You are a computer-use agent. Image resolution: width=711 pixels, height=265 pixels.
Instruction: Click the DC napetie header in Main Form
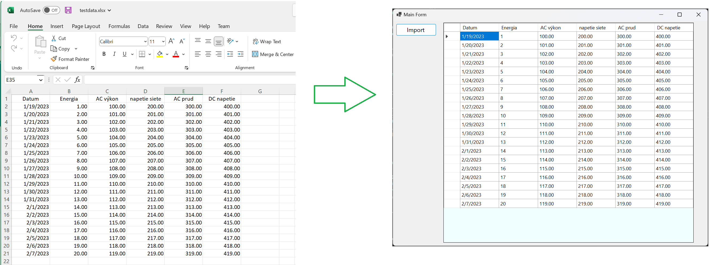(x=674, y=27)
